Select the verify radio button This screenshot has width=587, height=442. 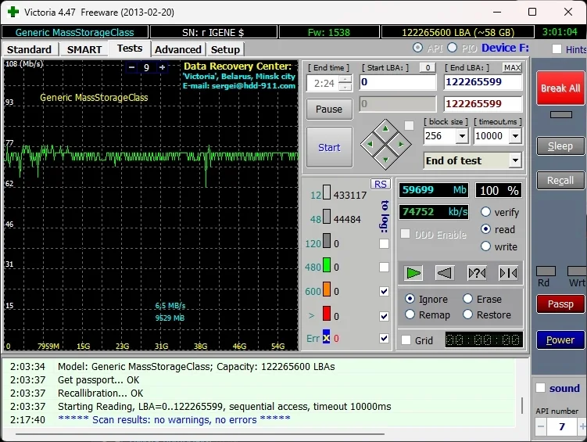click(486, 212)
